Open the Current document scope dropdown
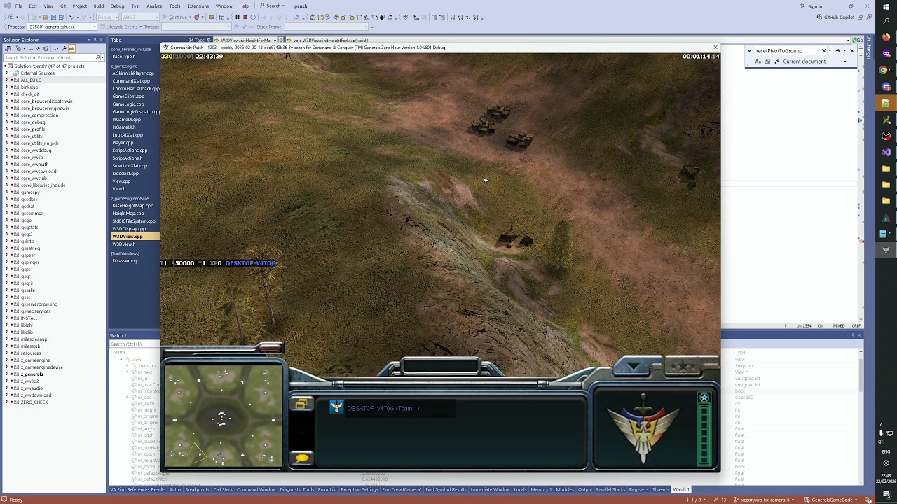 [815, 62]
